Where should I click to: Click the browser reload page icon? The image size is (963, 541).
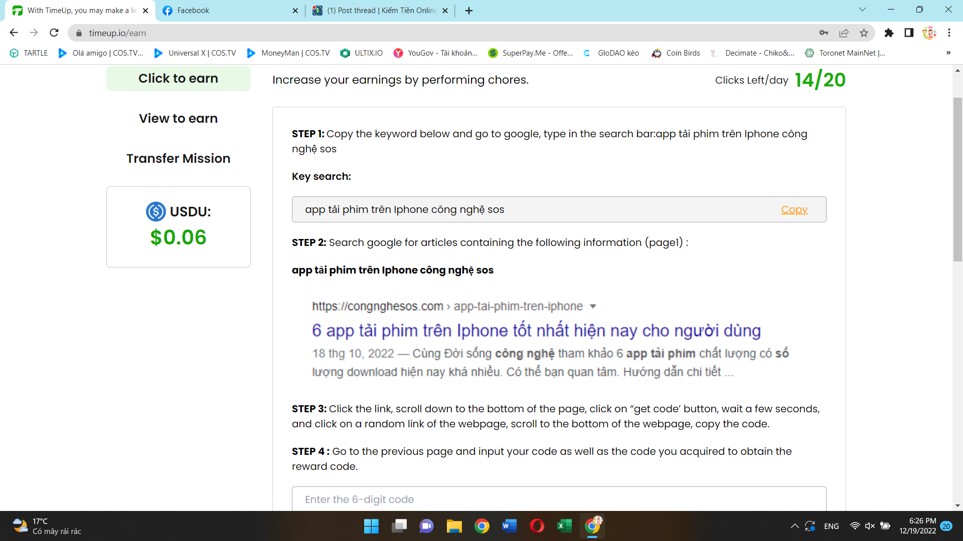(x=54, y=33)
